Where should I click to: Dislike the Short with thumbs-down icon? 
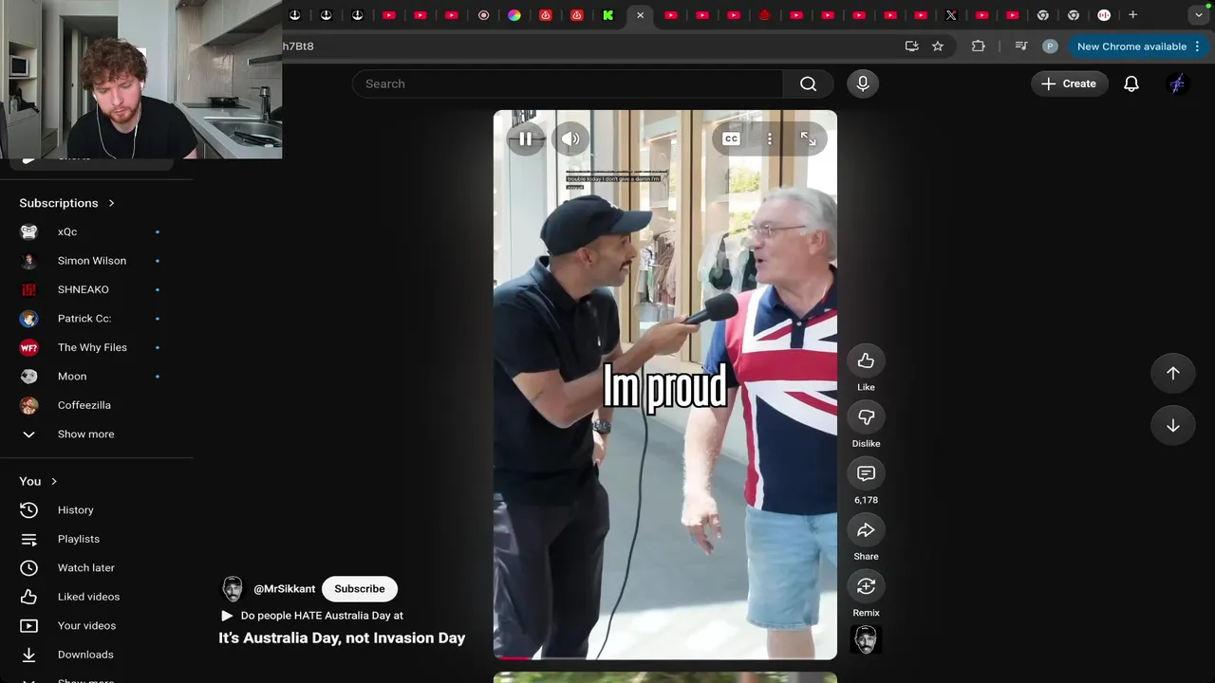point(866,417)
